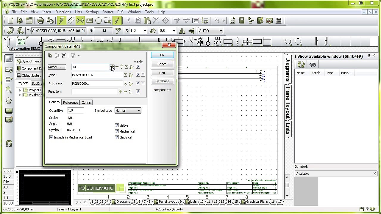Select the Lines drawing tool
The height and width of the screenshot is (214, 381).
pos(71,21)
